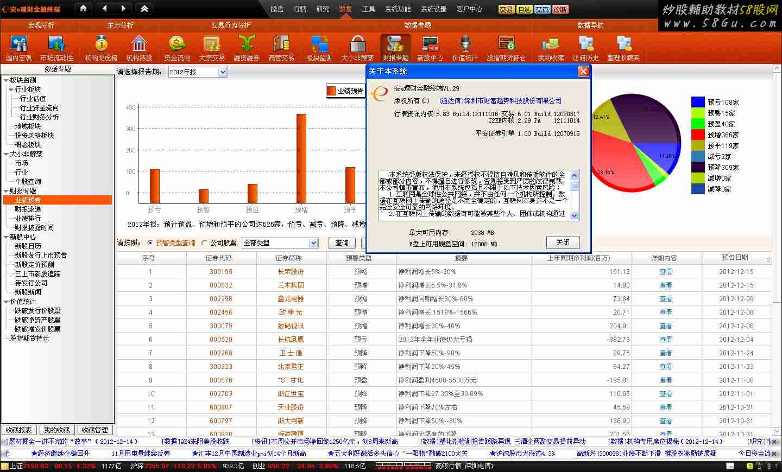
Task: Click the 收藏报表 button
Action: 18,430
